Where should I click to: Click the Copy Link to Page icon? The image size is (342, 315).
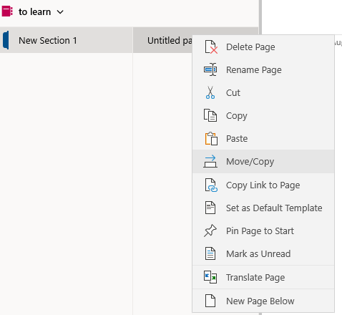[x=211, y=185]
